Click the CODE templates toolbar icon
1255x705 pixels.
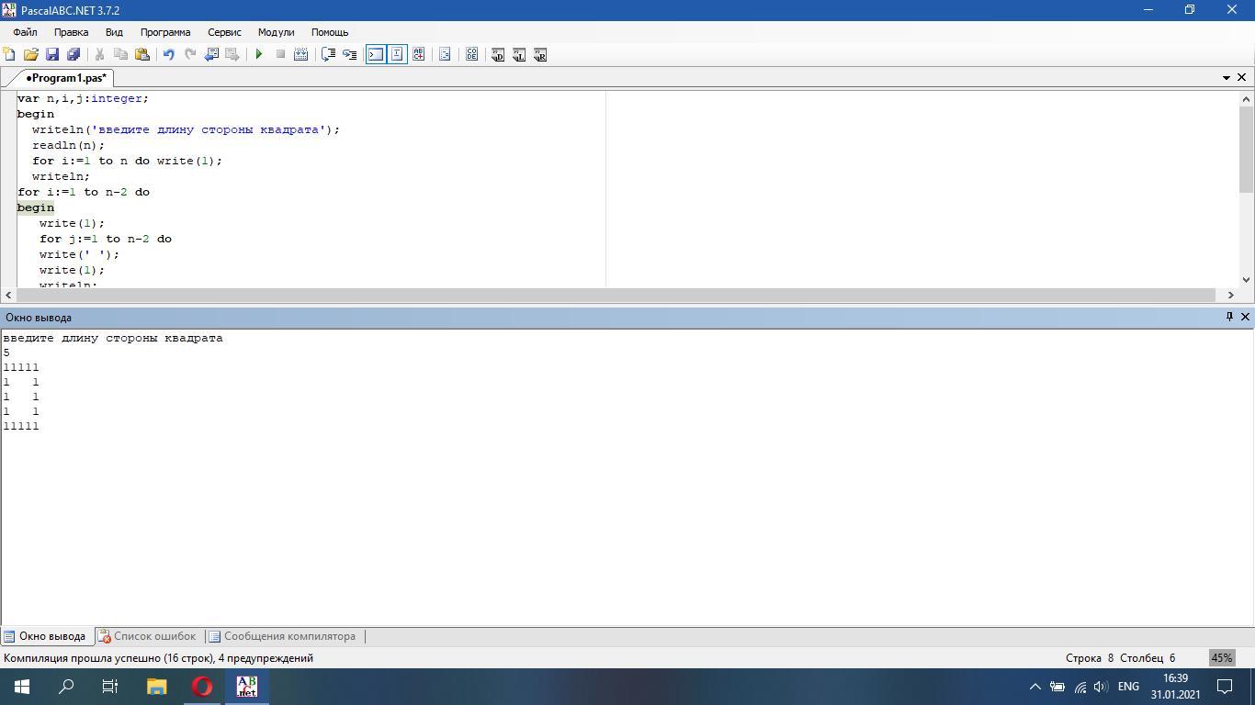pyautogui.click(x=471, y=54)
